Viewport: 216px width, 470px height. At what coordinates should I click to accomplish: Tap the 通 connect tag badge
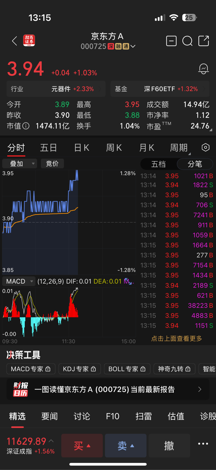126,46
